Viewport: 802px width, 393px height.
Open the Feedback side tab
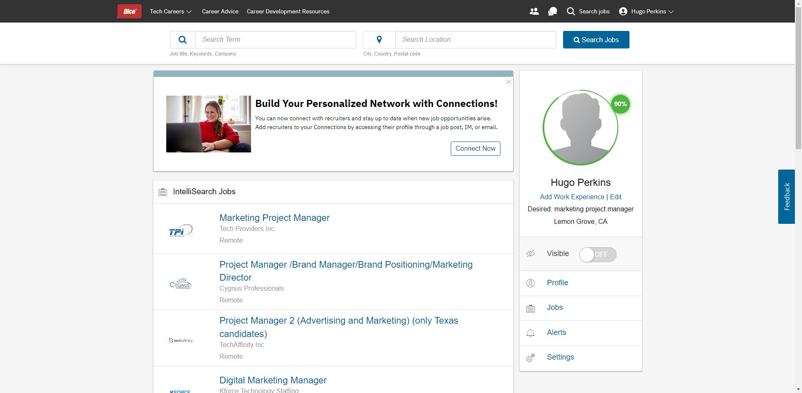pyautogui.click(x=787, y=197)
